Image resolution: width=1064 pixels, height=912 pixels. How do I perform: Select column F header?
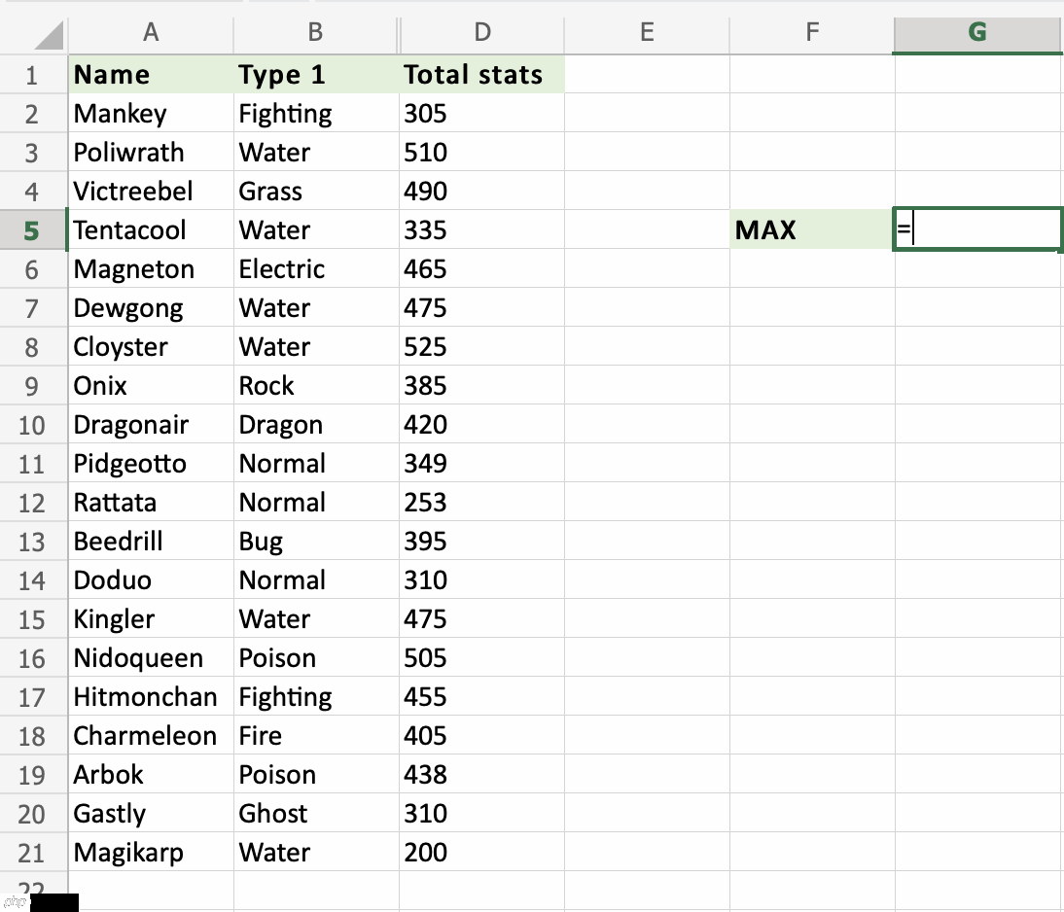[812, 32]
